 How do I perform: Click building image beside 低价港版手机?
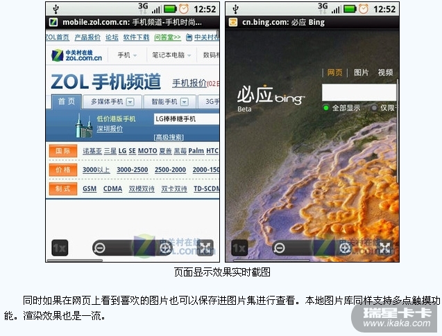(84, 125)
